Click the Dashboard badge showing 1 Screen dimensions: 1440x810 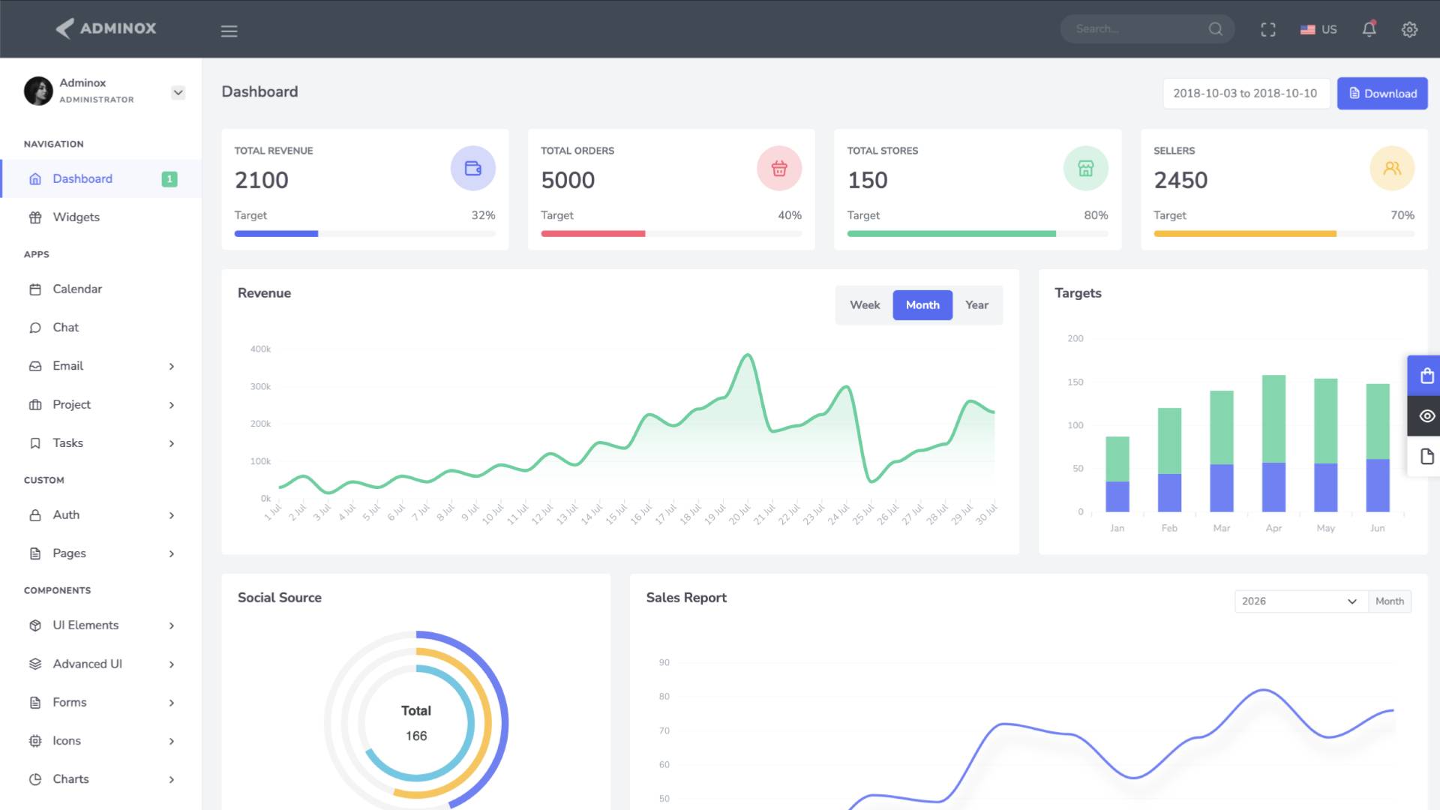pyautogui.click(x=169, y=179)
